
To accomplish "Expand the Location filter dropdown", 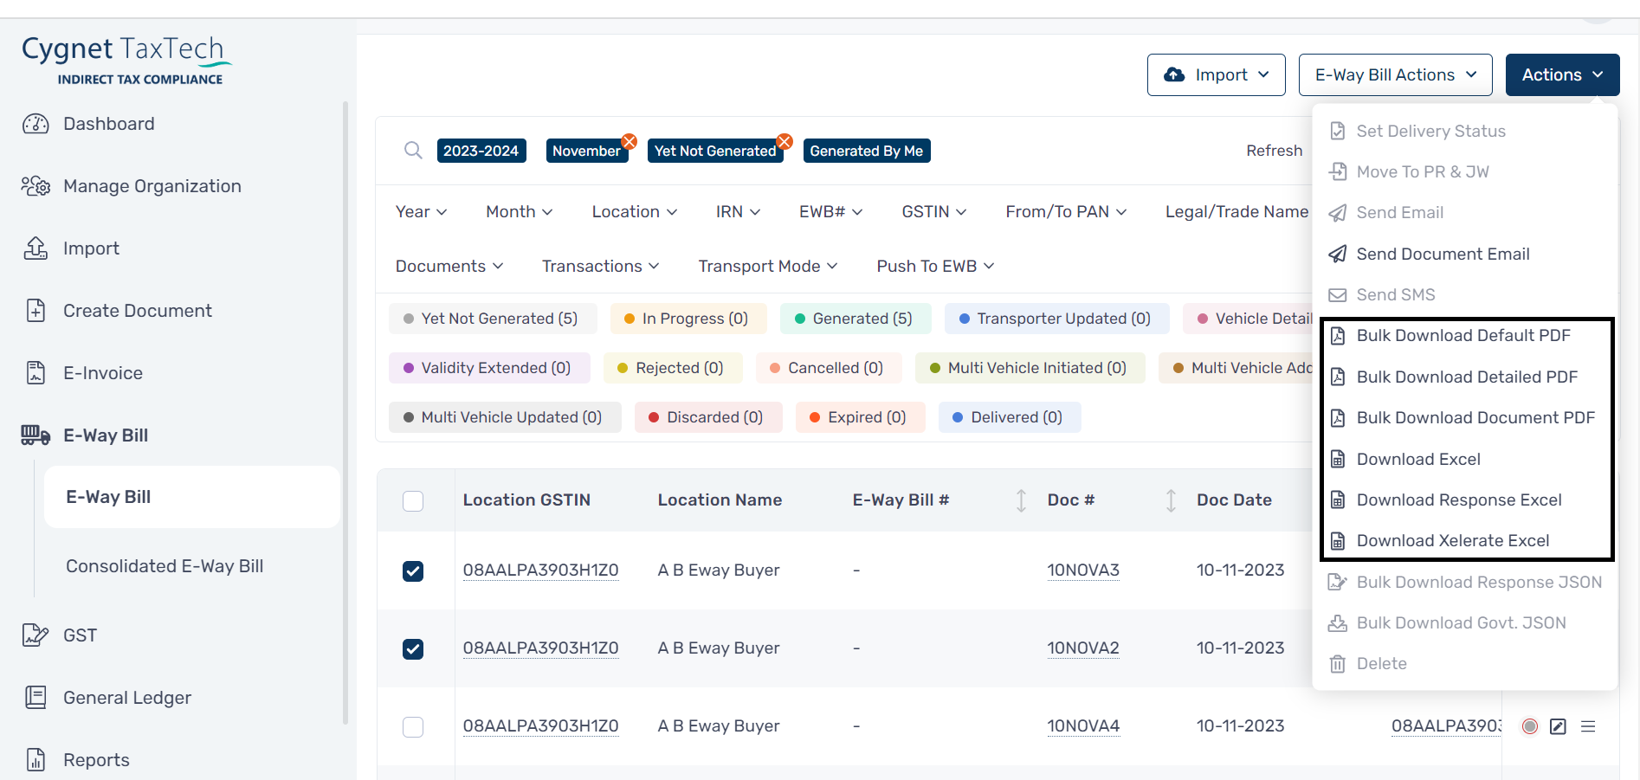I will point(635,211).
